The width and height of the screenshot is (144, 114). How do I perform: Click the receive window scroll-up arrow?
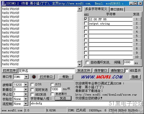[80, 9]
